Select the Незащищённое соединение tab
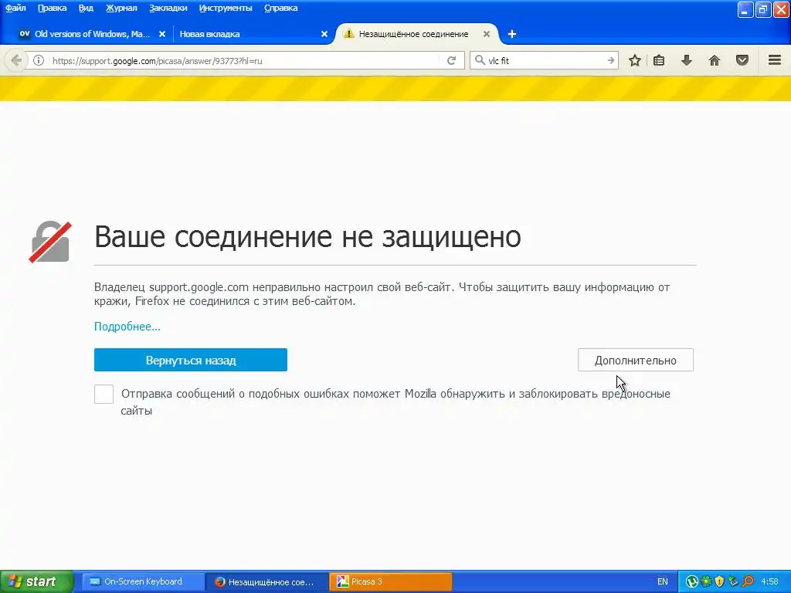The image size is (791, 593). (416, 34)
